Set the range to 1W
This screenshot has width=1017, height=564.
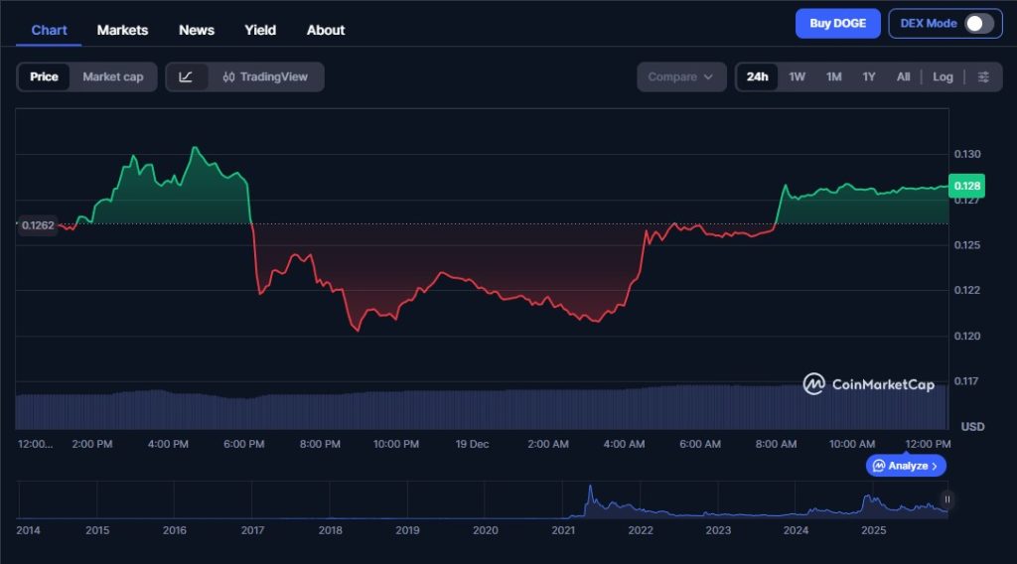[797, 76]
